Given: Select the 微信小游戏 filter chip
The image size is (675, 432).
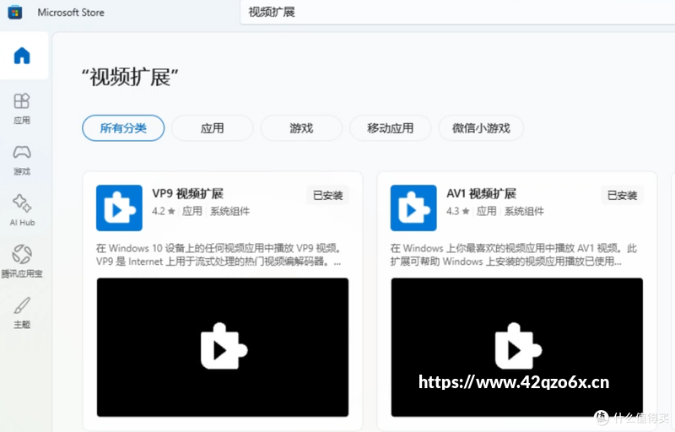Looking at the screenshot, I should (481, 127).
